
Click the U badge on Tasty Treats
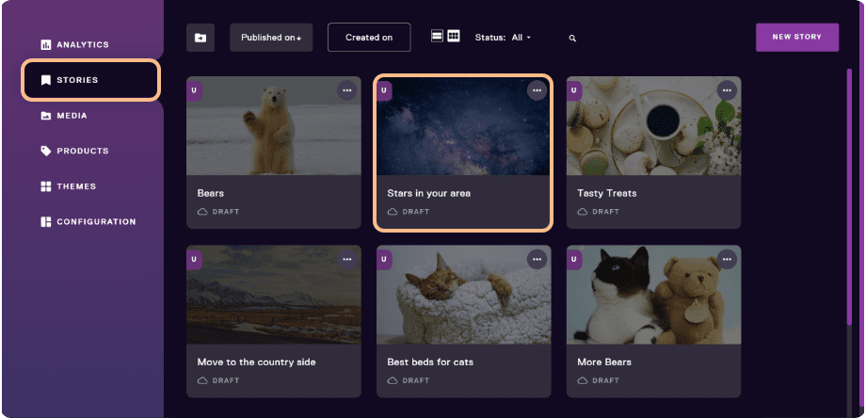coord(574,90)
